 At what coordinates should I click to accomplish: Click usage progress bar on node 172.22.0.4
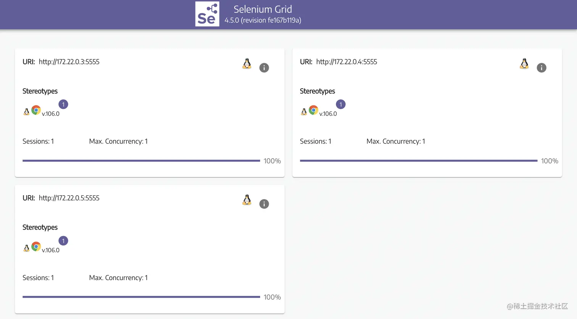point(419,161)
